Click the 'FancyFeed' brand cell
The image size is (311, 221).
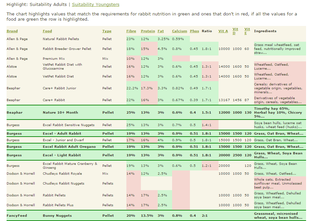[17, 216]
